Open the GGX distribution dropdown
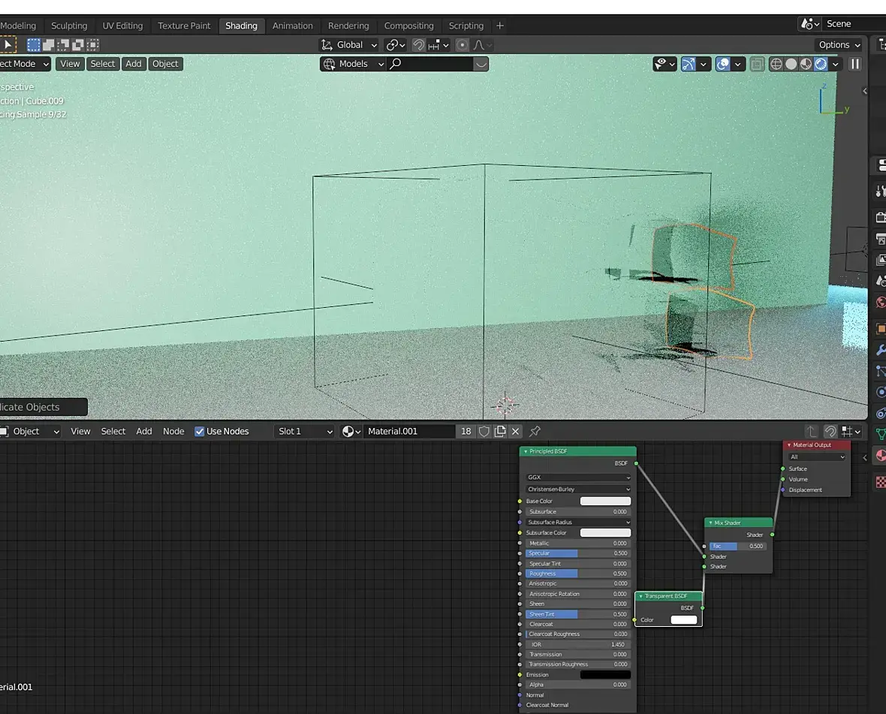The width and height of the screenshot is (886, 714). point(577,478)
